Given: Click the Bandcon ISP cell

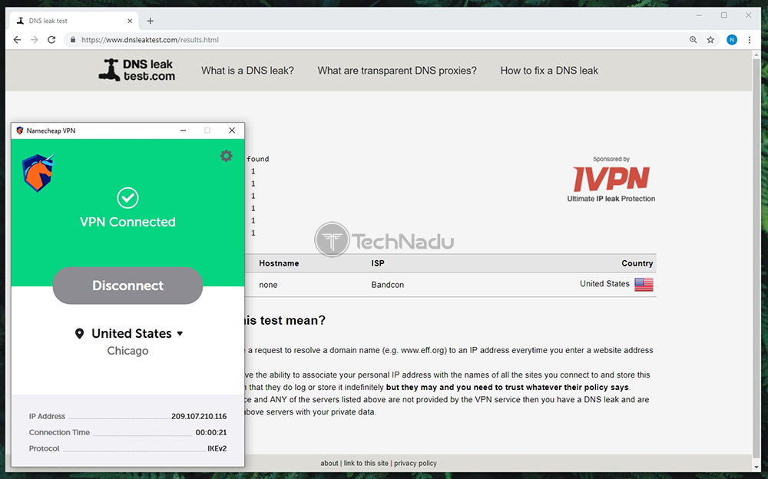Looking at the screenshot, I should pyautogui.click(x=387, y=285).
